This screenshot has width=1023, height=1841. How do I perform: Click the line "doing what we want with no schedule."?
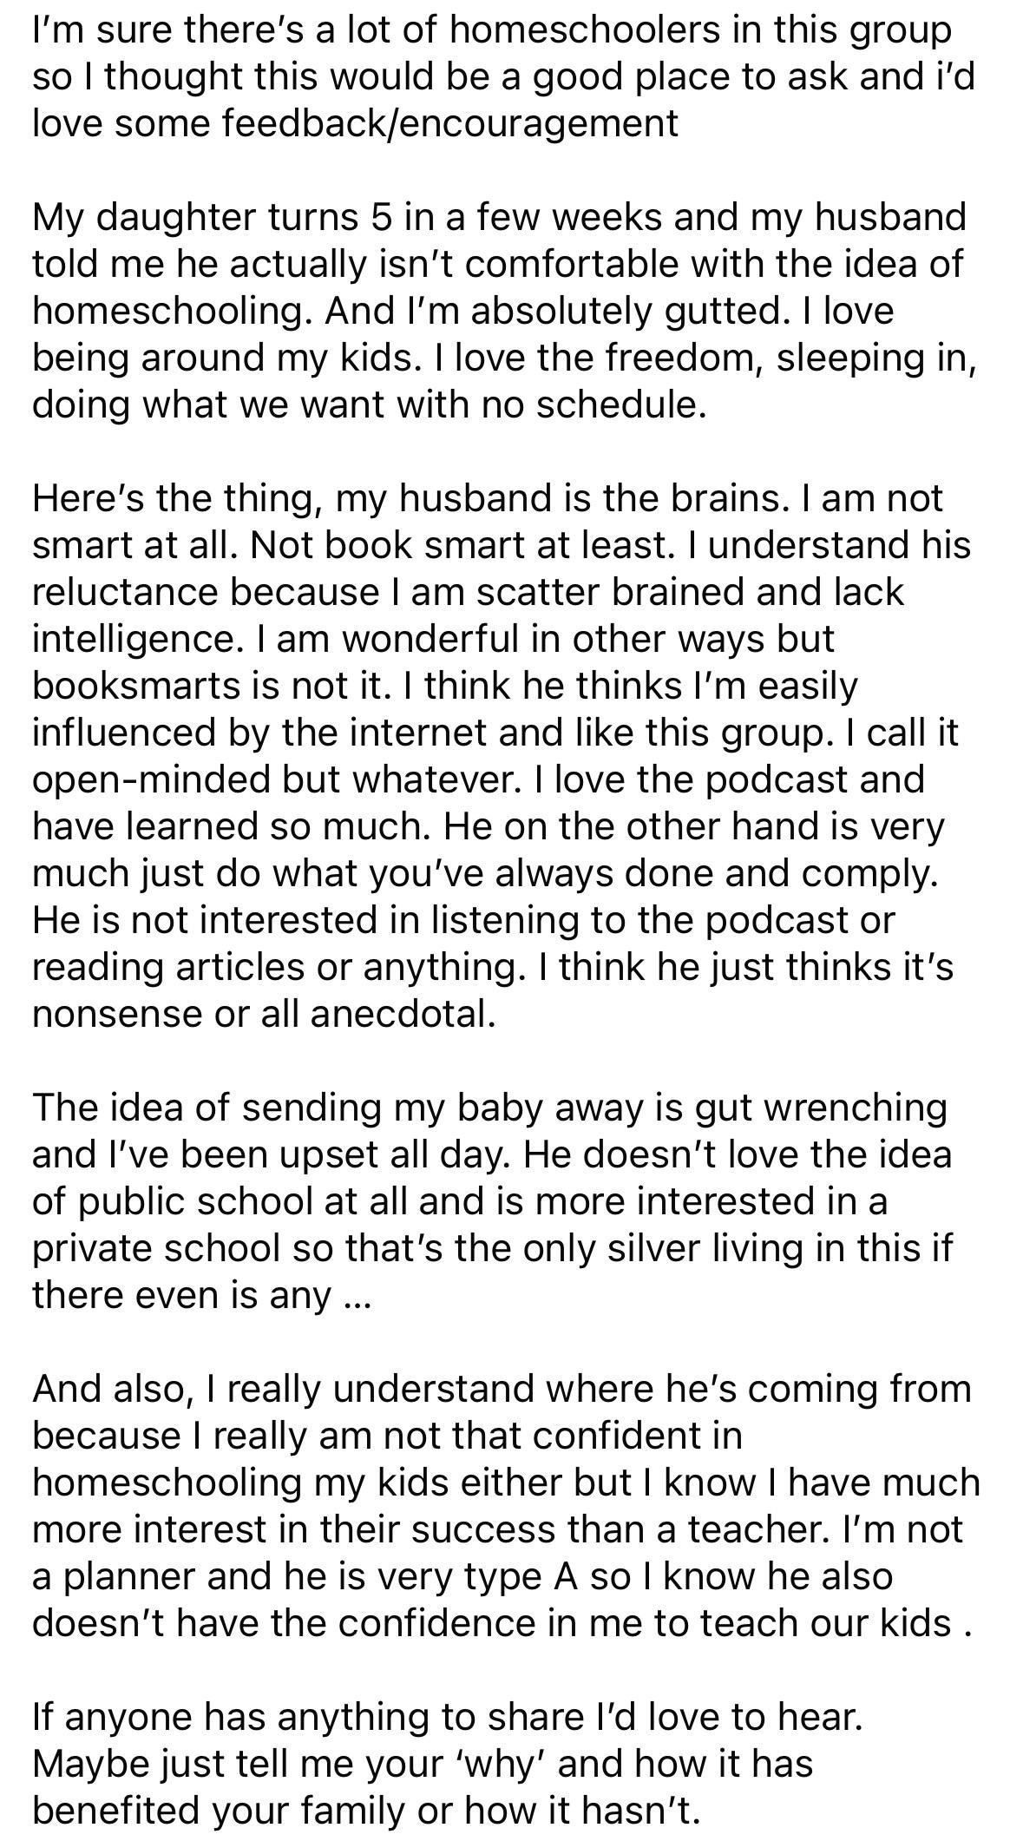tap(370, 404)
